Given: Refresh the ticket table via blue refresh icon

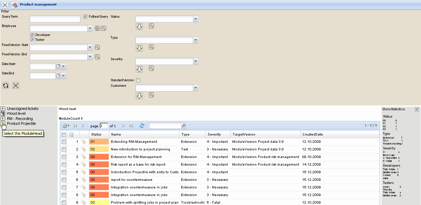Looking at the screenshot, I should (142, 125).
